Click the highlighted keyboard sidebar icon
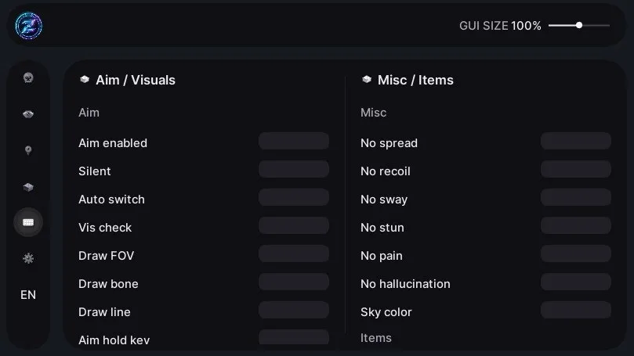This screenshot has width=634, height=356. point(28,222)
